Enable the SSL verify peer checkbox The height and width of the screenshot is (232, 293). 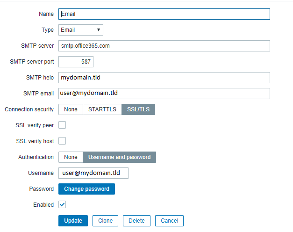coord(62,125)
